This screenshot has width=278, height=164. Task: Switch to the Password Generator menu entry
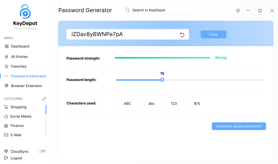[29, 76]
